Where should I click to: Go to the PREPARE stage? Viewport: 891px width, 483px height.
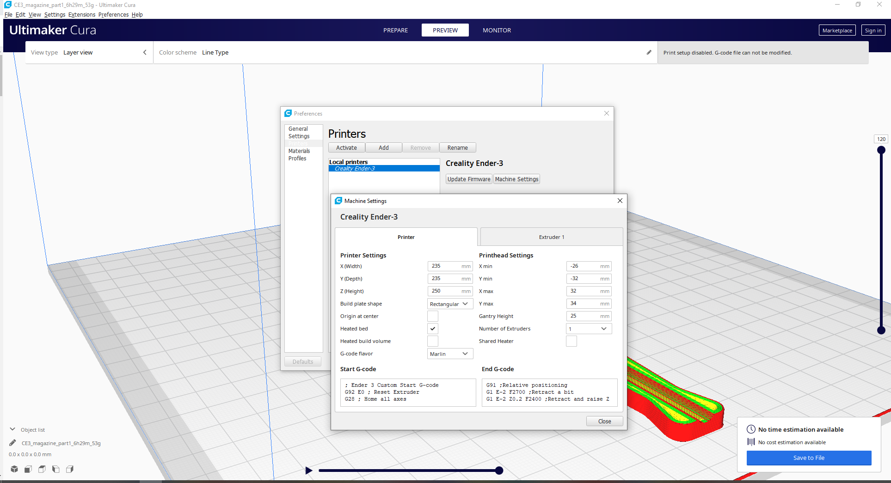click(x=395, y=30)
